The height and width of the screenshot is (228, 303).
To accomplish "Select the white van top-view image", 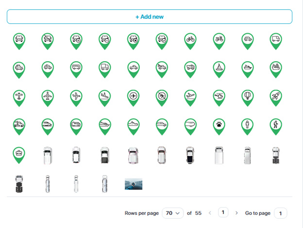I will click(x=218, y=155).
